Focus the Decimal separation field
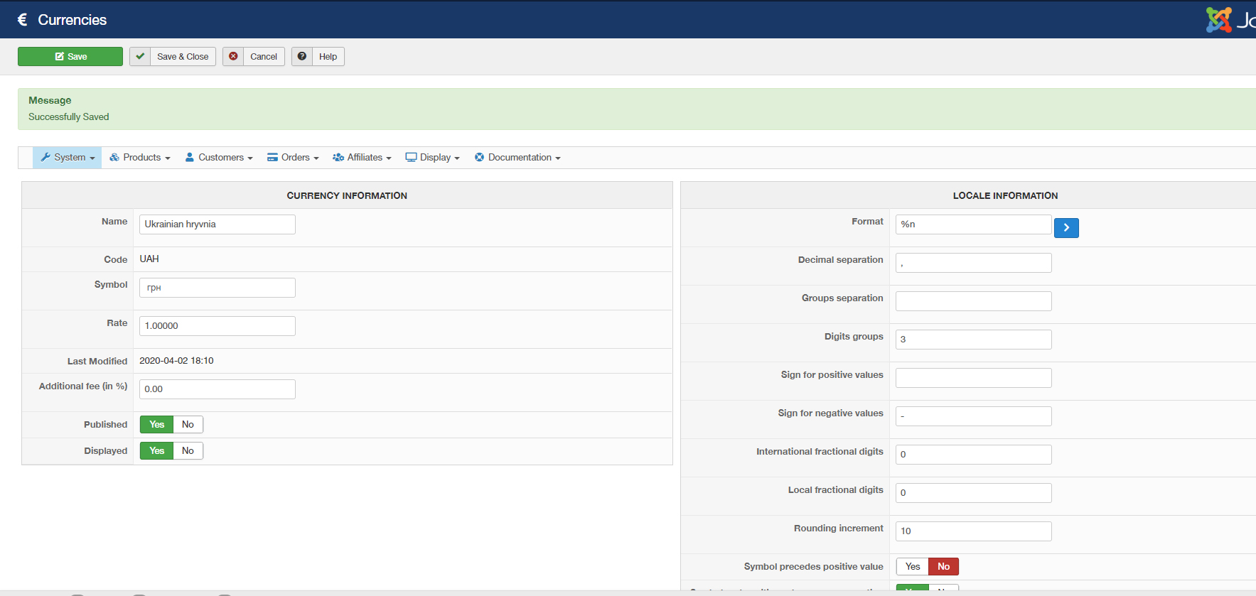 (x=974, y=263)
